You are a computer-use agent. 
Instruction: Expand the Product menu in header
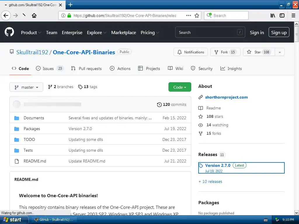pos(31,33)
